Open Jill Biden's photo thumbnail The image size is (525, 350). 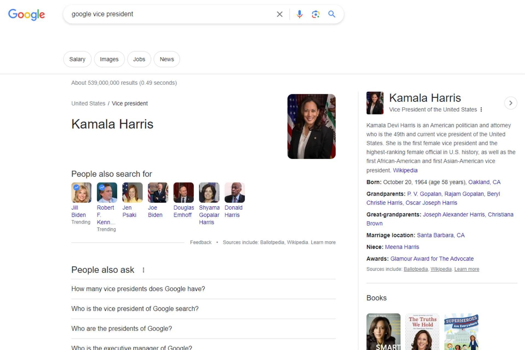[x=81, y=192]
